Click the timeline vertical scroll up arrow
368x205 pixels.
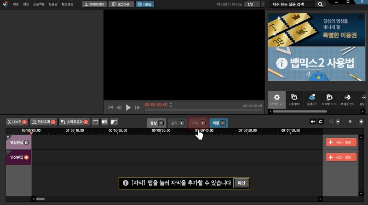(361, 137)
